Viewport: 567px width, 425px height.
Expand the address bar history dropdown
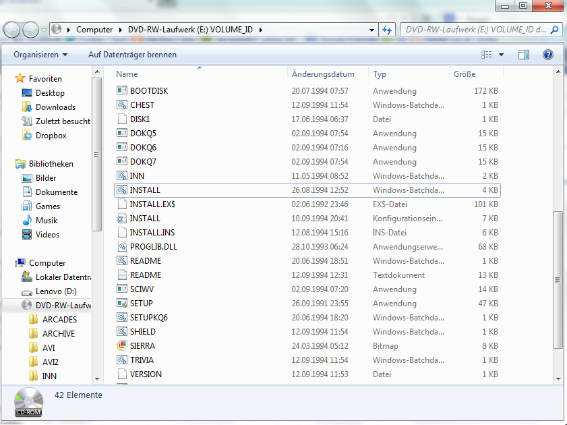pos(371,30)
